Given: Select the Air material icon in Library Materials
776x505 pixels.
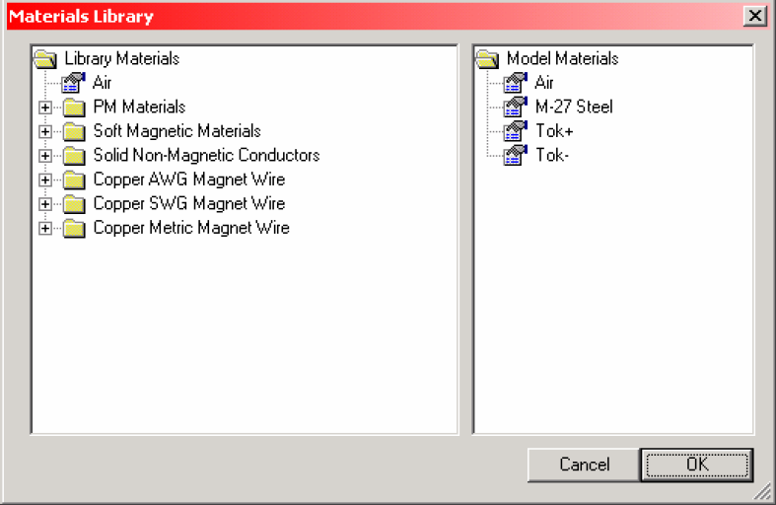Looking at the screenshot, I should (73, 83).
